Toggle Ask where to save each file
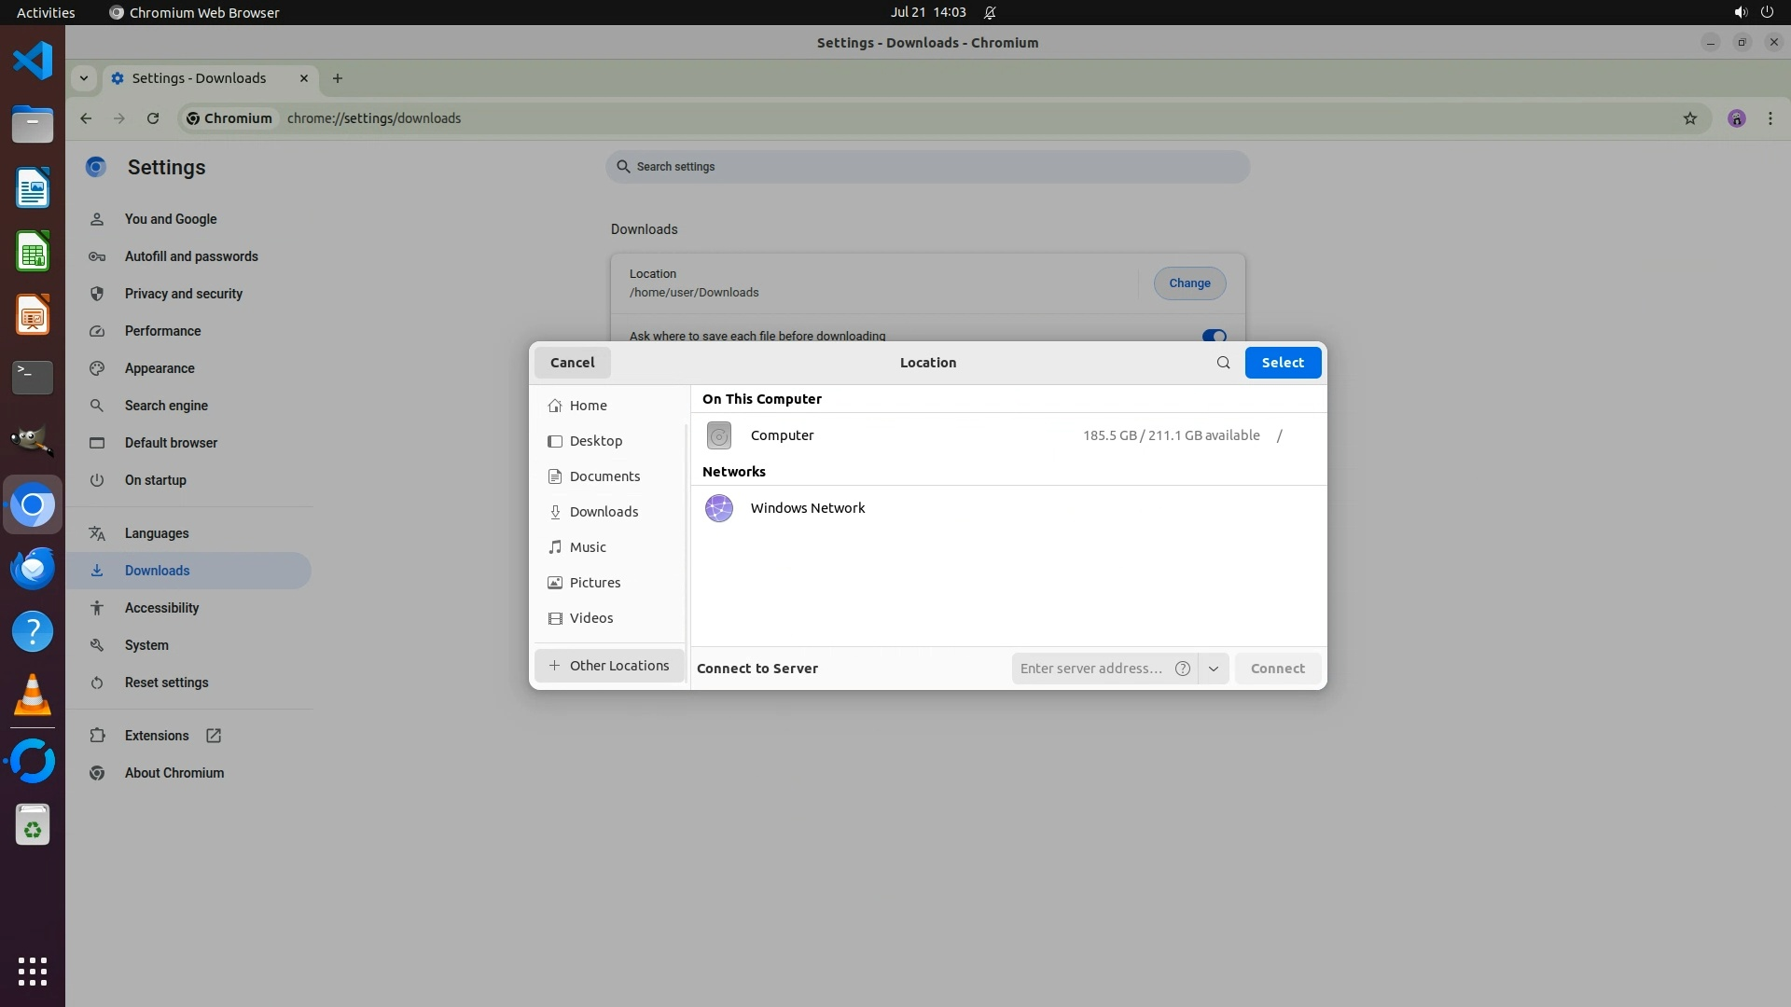The image size is (1791, 1007). (x=1213, y=336)
